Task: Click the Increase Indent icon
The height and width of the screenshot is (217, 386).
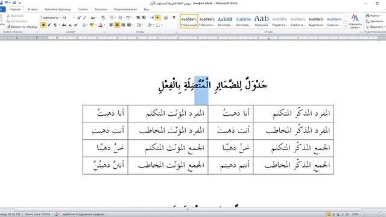Action: pyautogui.click(x=144, y=17)
